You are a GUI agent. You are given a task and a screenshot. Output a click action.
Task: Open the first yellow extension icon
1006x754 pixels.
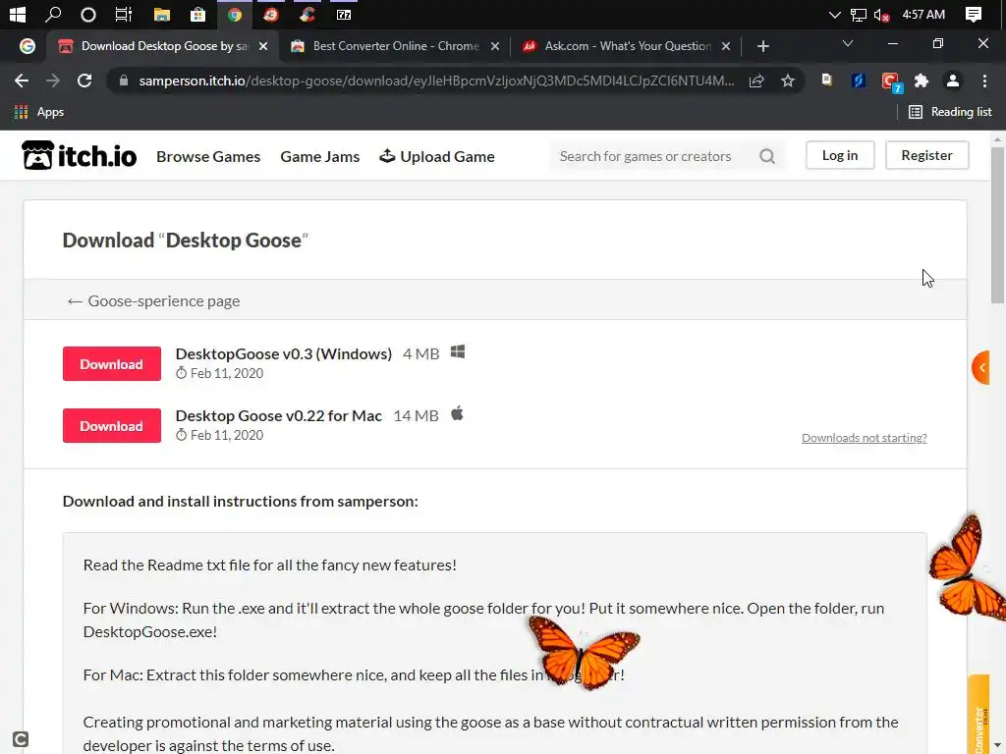coord(827,81)
